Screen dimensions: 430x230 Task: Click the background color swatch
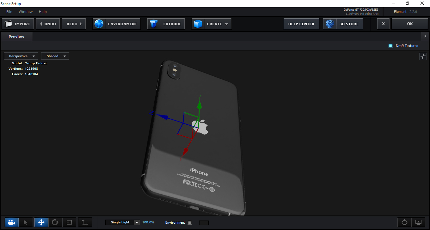(x=204, y=223)
